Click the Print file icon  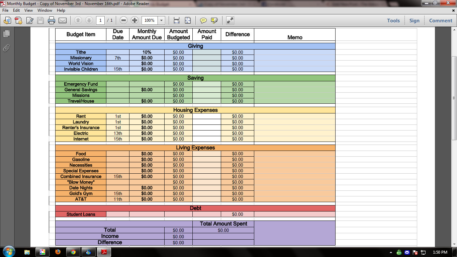click(52, 20)
